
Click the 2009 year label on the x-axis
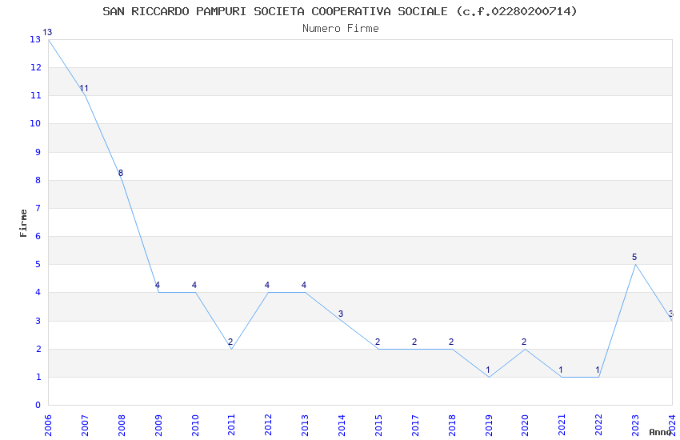(158, 426)
